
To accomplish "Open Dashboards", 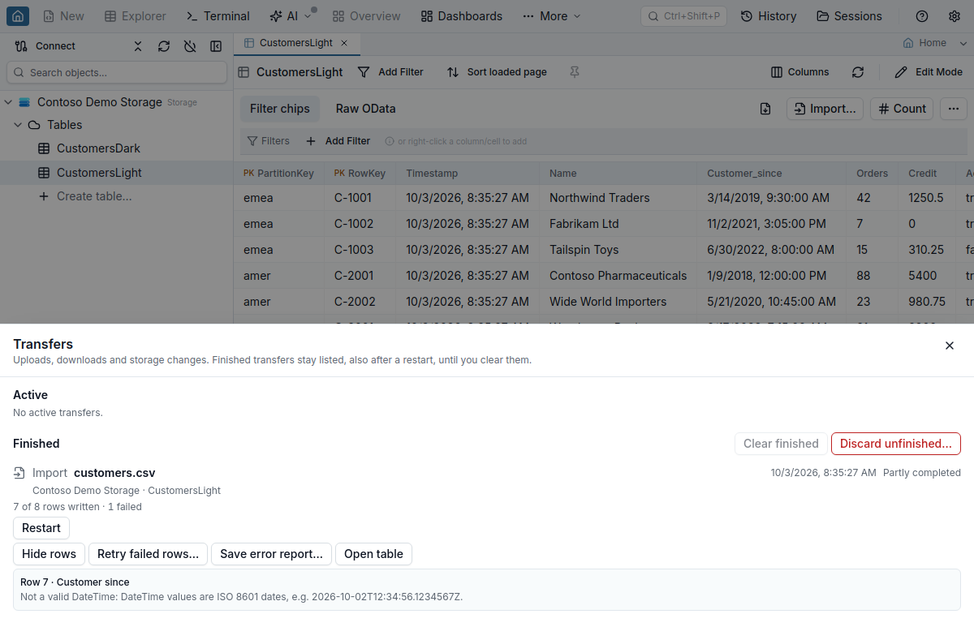I will [462, 16].
